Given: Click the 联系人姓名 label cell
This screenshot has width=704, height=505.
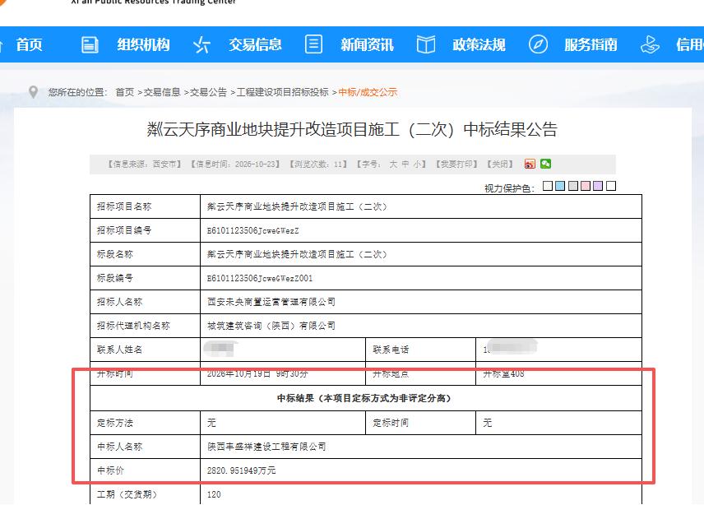Looking at the screenshot, I should pos(145,350).
